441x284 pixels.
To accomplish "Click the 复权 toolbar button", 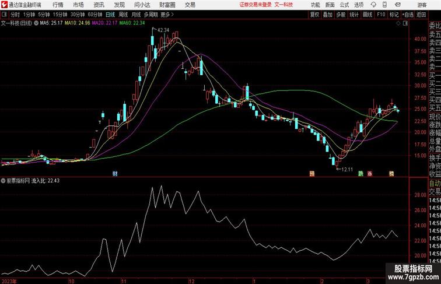I will pyautogui.click(x=314, y=15).
